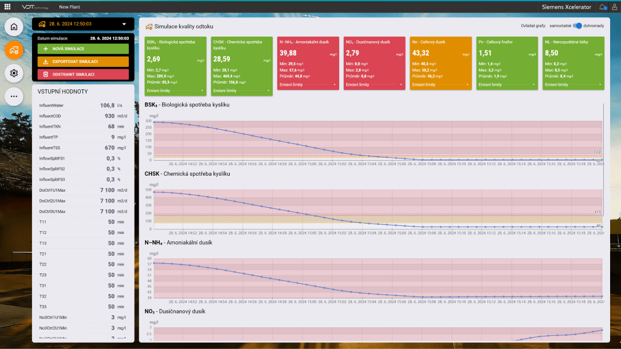This screenshot has width=621, height=349.
Task: Click Siemens Xcelerator in the top bar
Action: click(565, 7)
